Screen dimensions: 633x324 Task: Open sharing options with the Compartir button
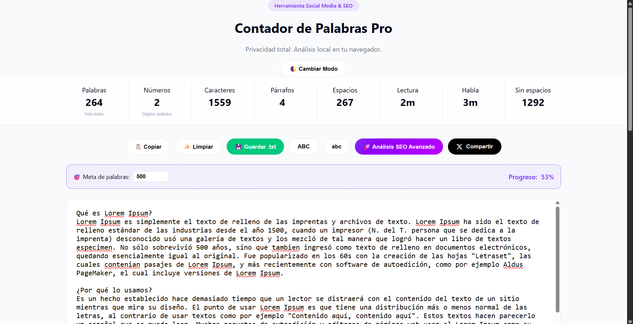click(x=474, y=147)
